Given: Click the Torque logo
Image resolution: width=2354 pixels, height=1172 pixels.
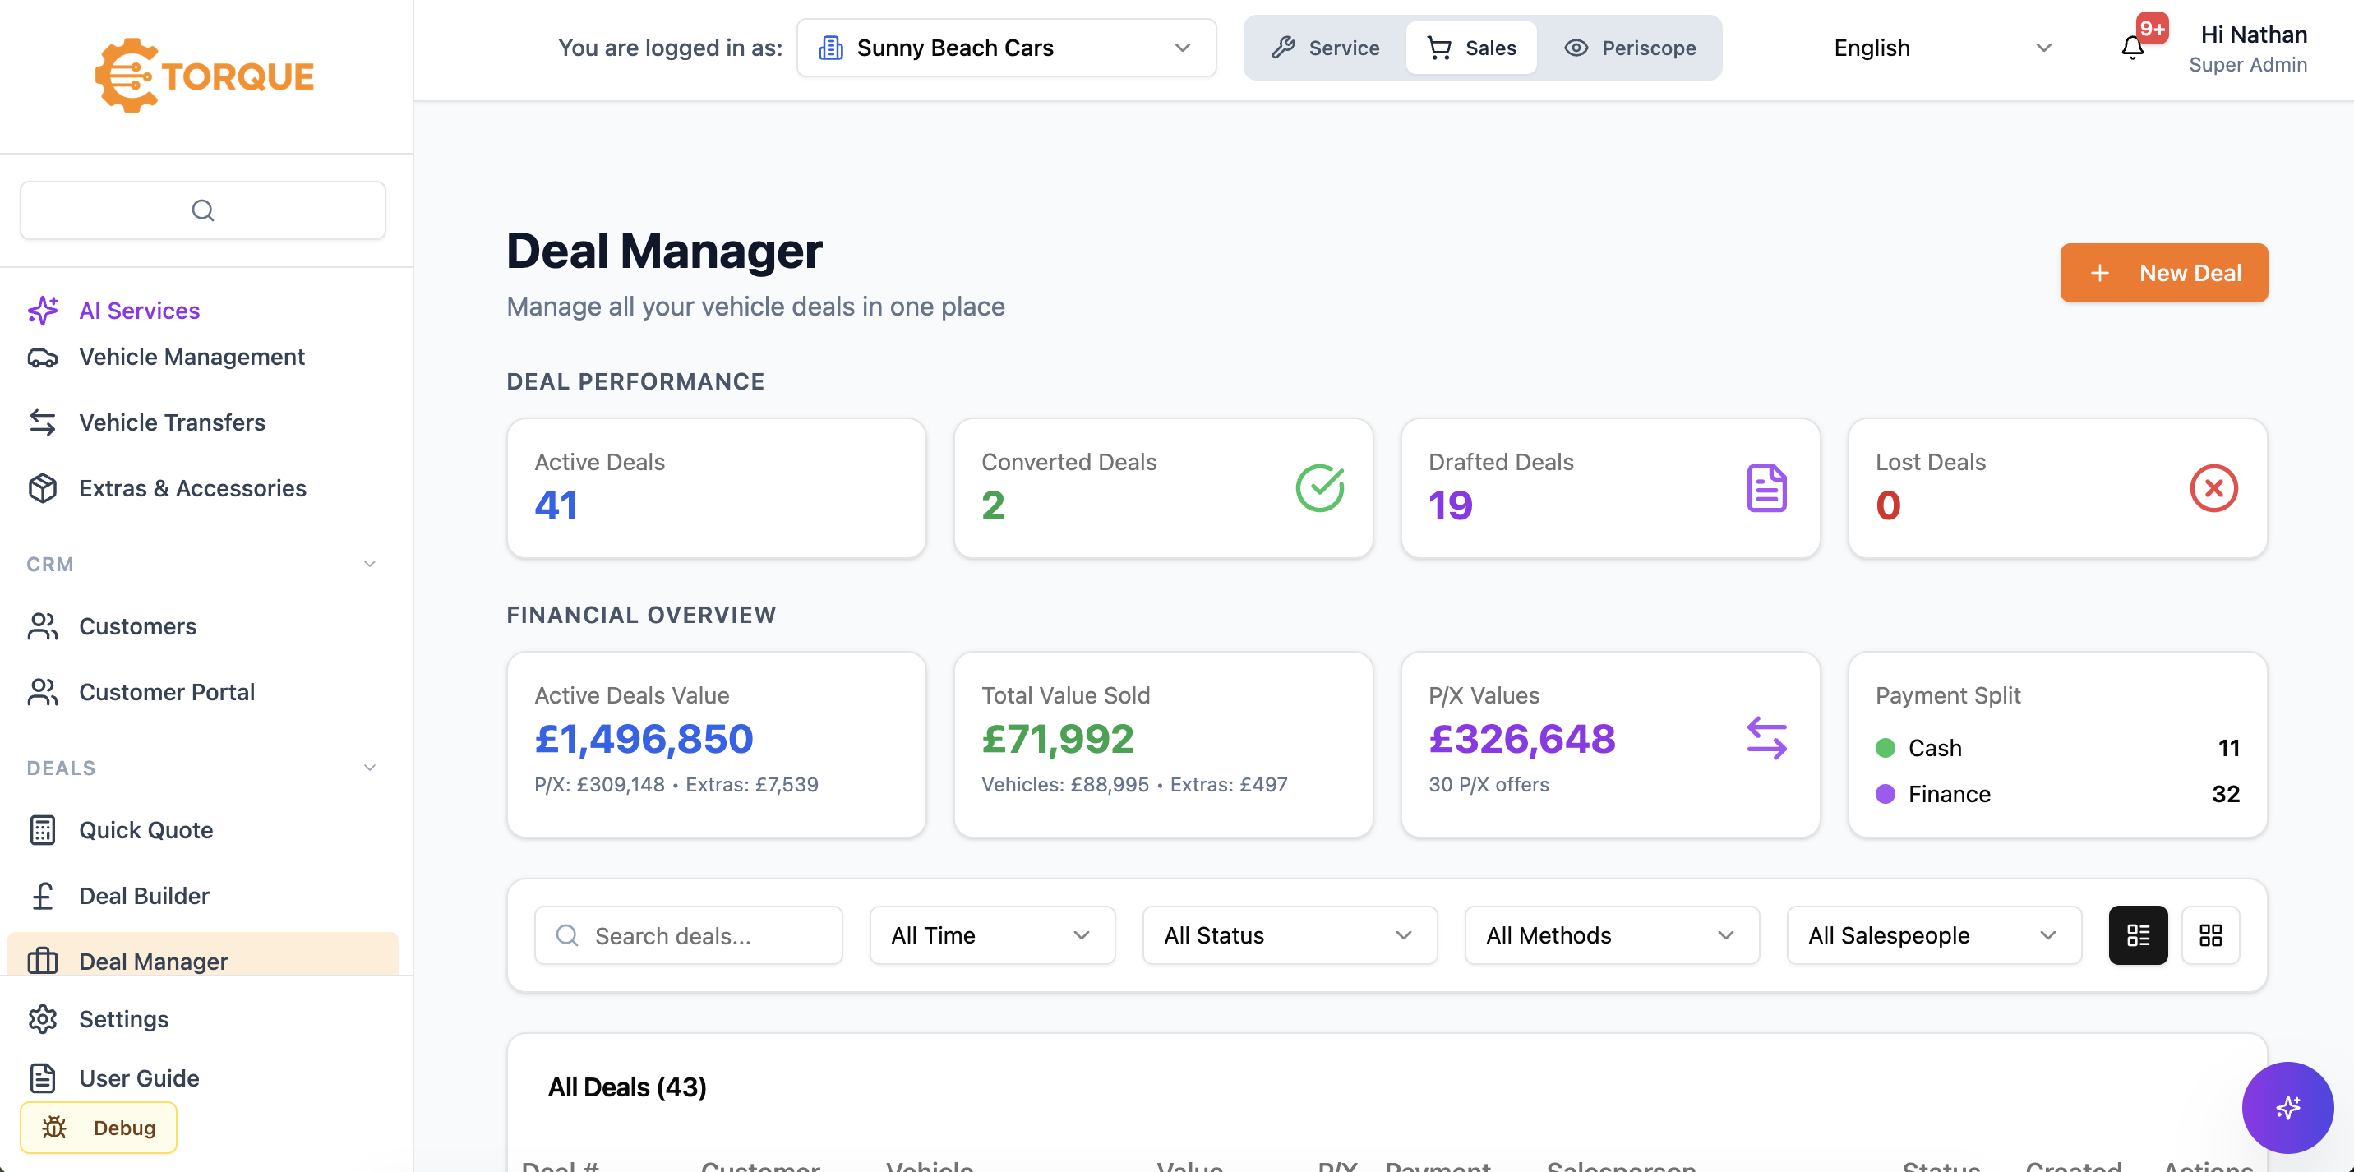Looking at the screenshot, I should tap(205, 76).
